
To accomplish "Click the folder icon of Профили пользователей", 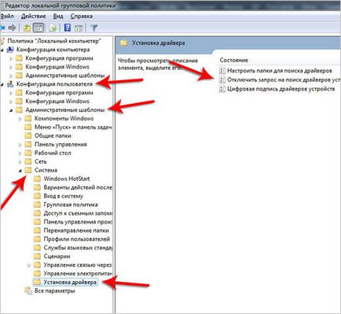I will tap(38, 239).
